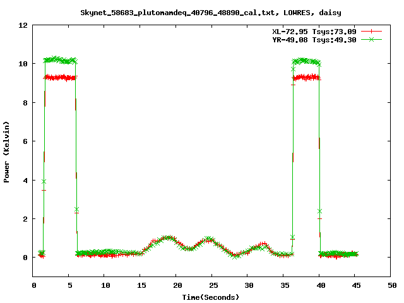Click y-axis tick label 8
This screenshot has width=404, height=303.
25,103
